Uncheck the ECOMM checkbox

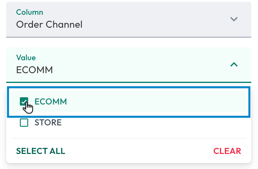(x=24, y=101)
